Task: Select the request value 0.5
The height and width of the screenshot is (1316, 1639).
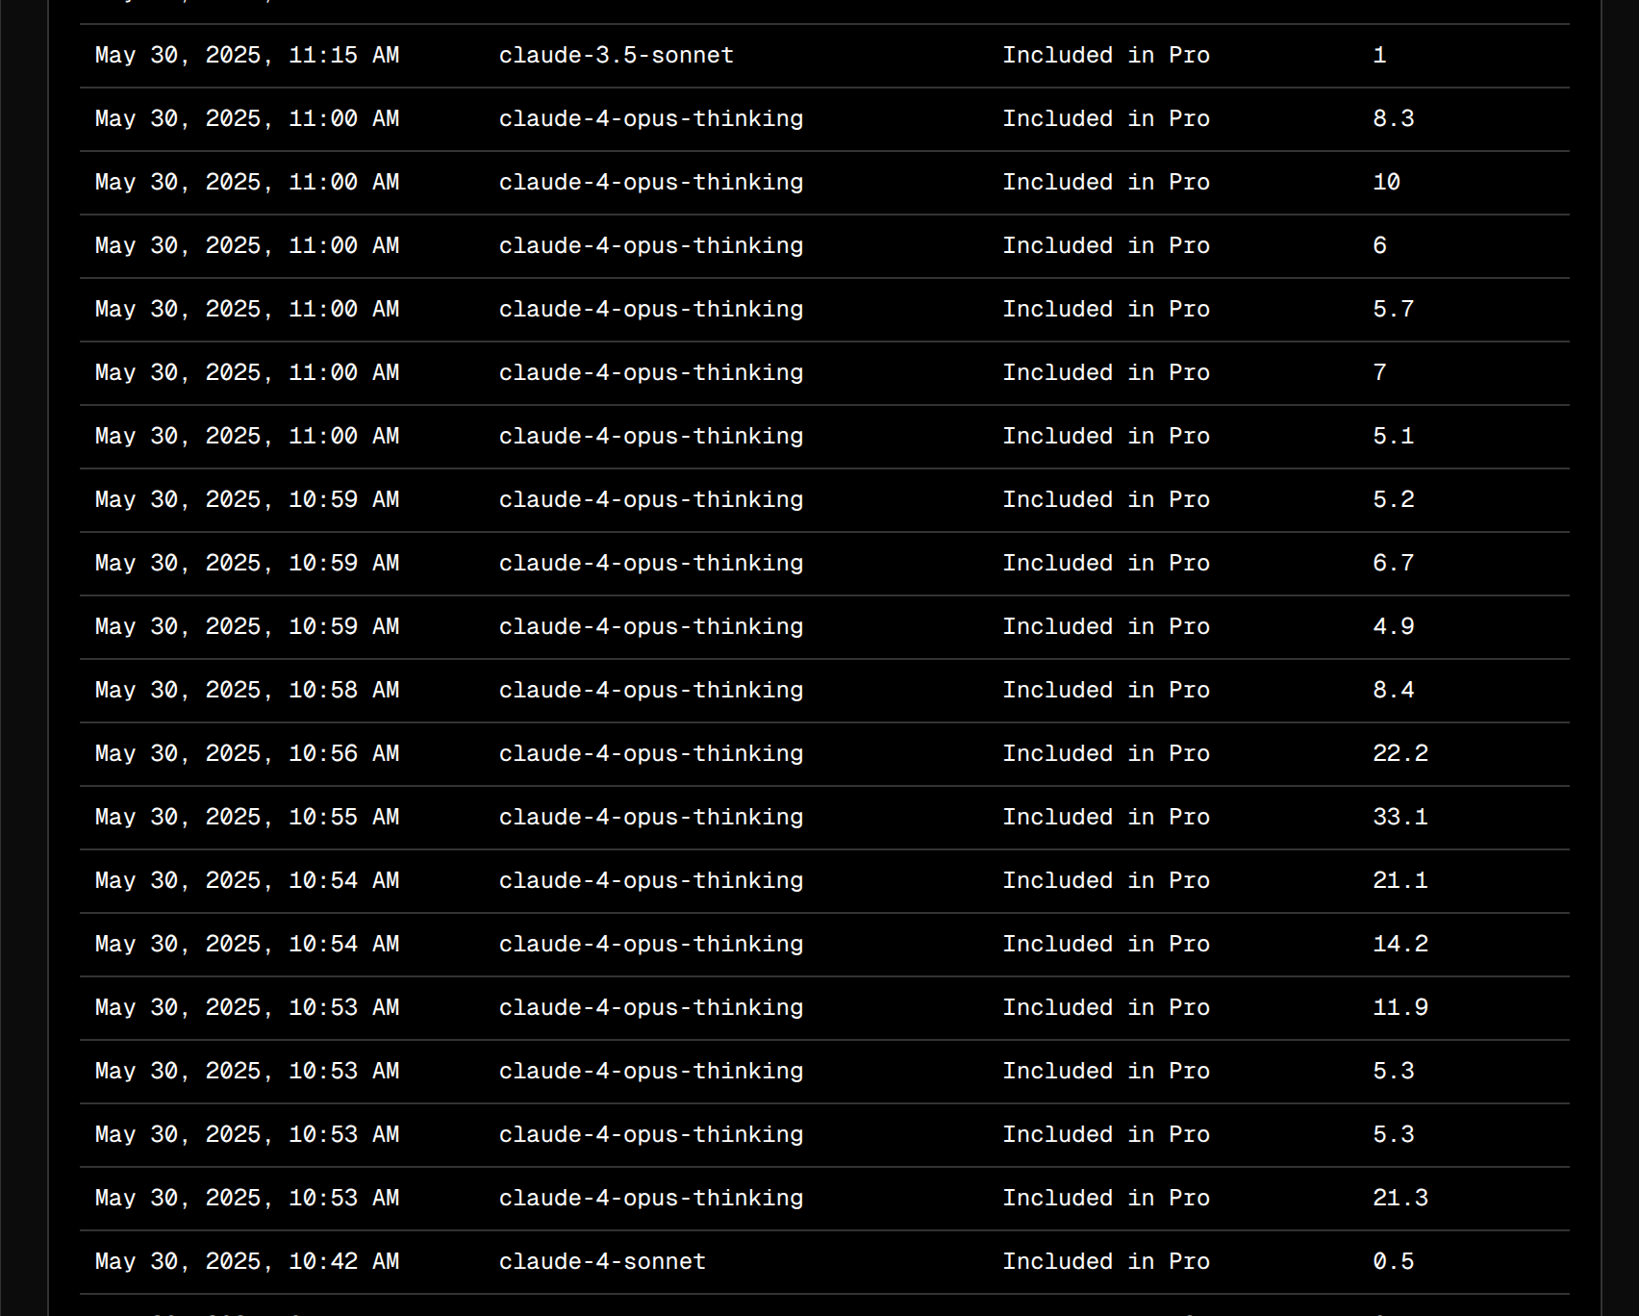Action: pos(1393,1262)
